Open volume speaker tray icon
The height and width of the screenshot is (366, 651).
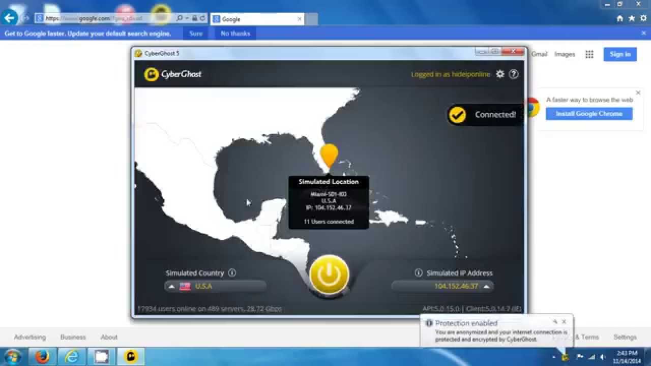[603, 357]
